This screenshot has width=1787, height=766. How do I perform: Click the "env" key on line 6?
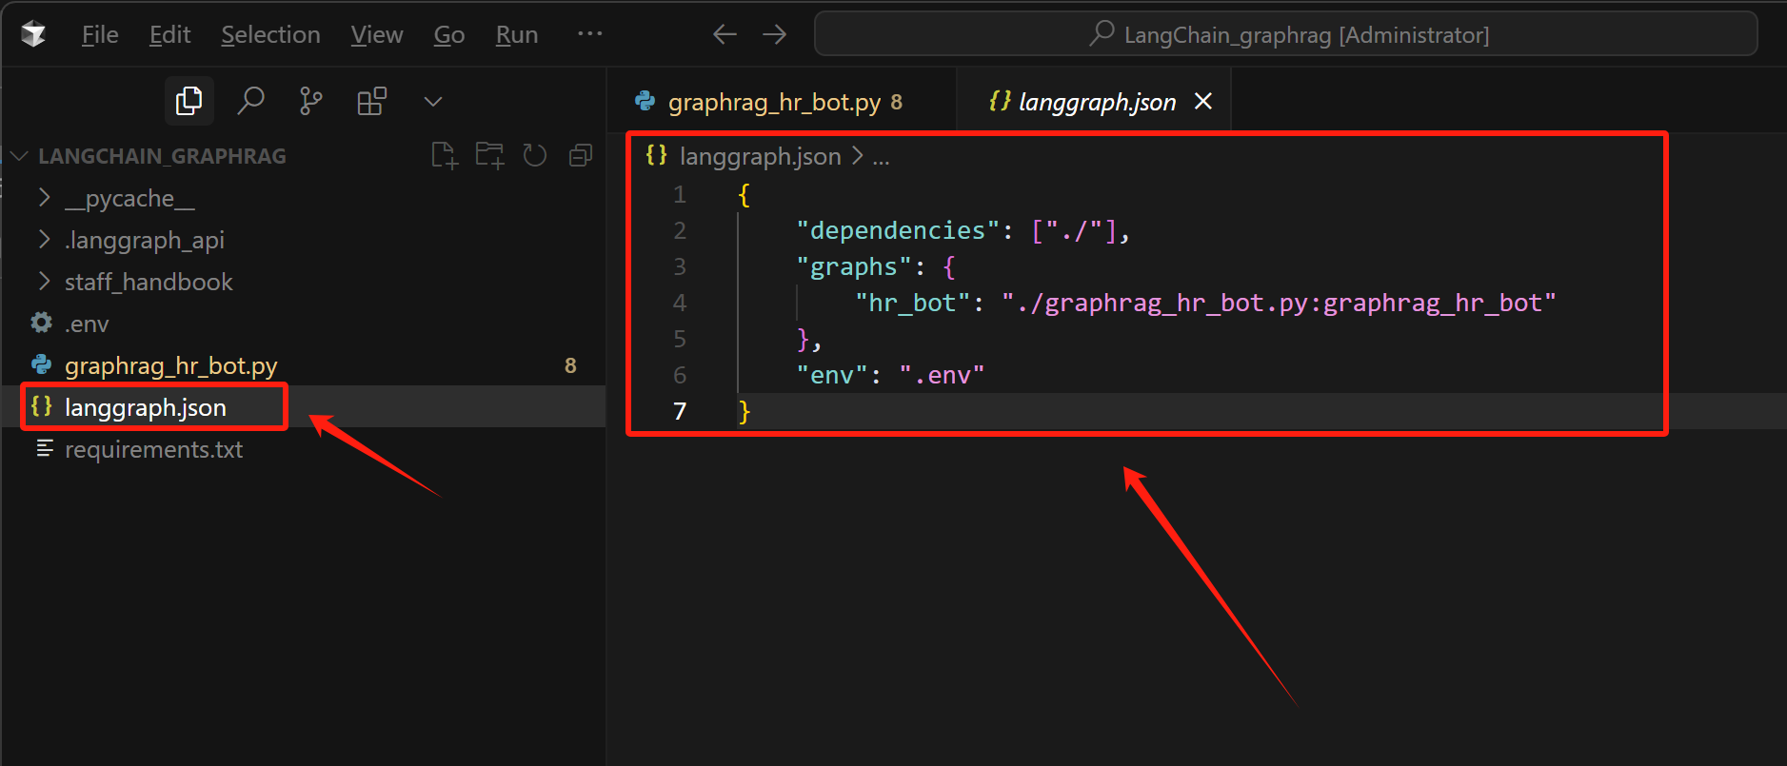coord(832,376)
